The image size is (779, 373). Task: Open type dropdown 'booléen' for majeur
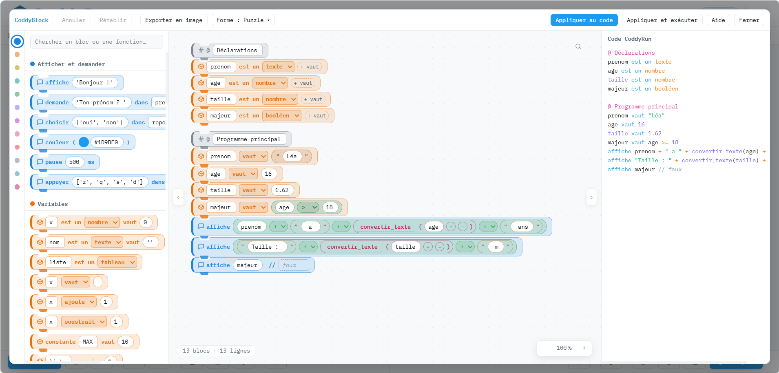point(282,115)
